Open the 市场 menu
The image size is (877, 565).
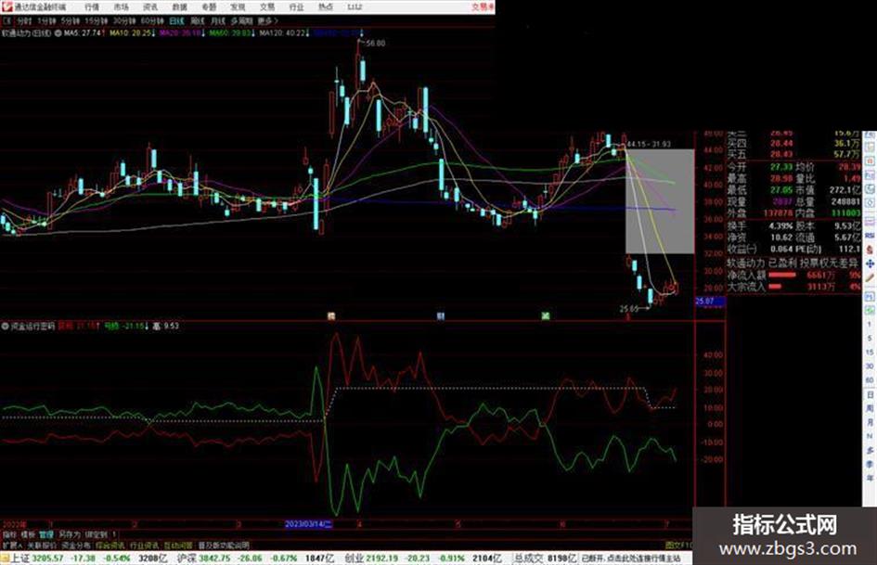pyautogui.click(x=122, y=6)
